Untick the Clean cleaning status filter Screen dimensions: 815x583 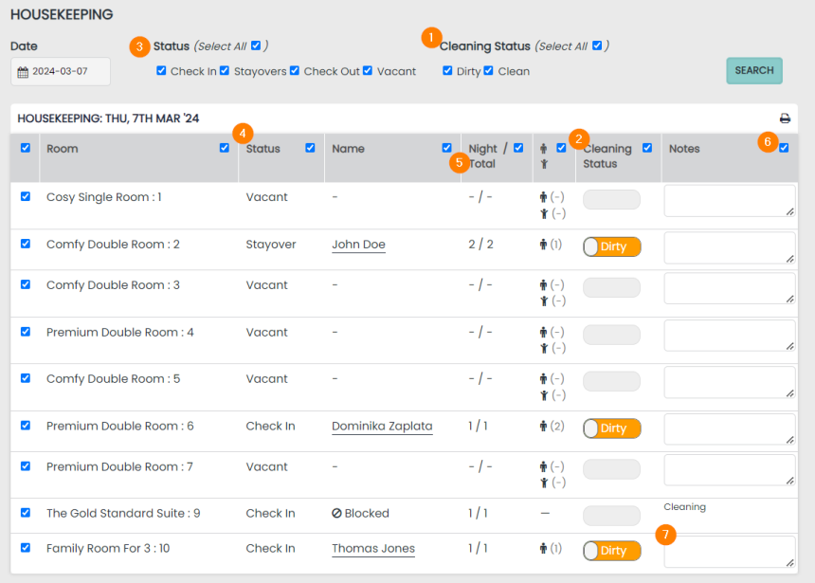(x=489, y=71)
